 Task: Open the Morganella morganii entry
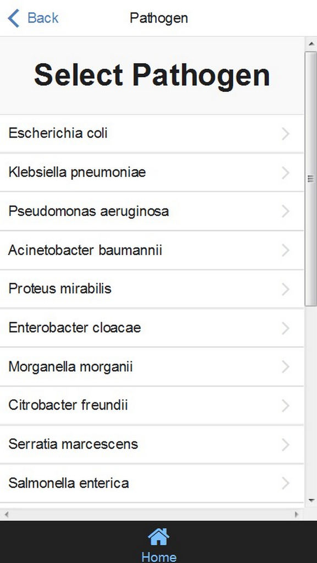[x=152, y=367]
